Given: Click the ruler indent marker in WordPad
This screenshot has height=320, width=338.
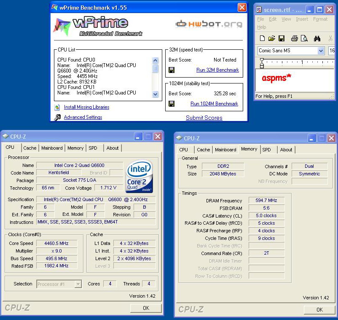Looking at the screenshot, I should coord(262,63).
